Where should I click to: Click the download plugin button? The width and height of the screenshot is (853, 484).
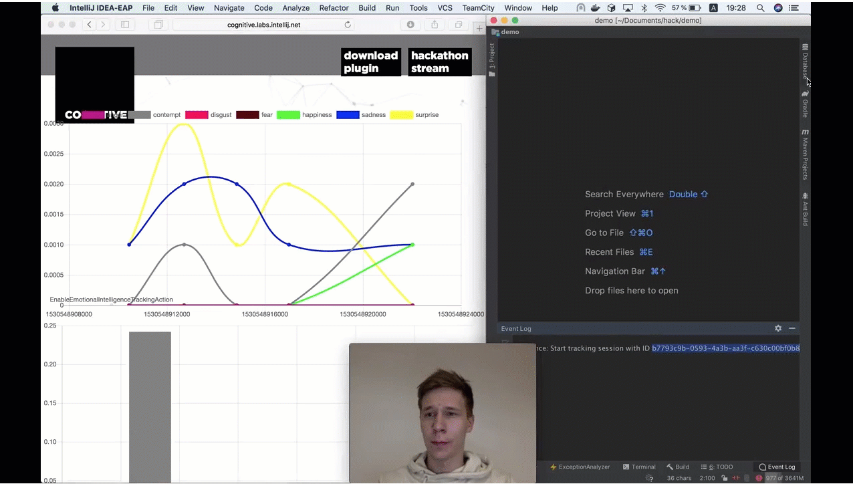(x=371, y=62)
